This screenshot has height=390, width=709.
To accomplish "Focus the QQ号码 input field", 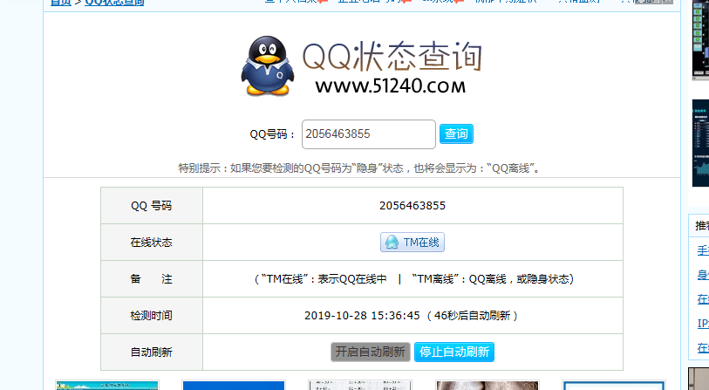I will 369,133.
